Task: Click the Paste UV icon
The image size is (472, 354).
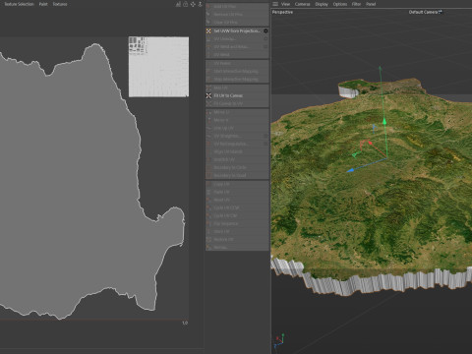Action: (x=208, y=192)
